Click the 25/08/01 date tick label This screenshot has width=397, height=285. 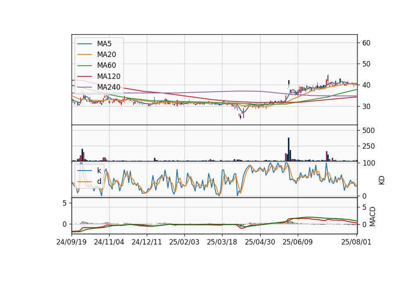pyautogui.click(x=356, y=242)
